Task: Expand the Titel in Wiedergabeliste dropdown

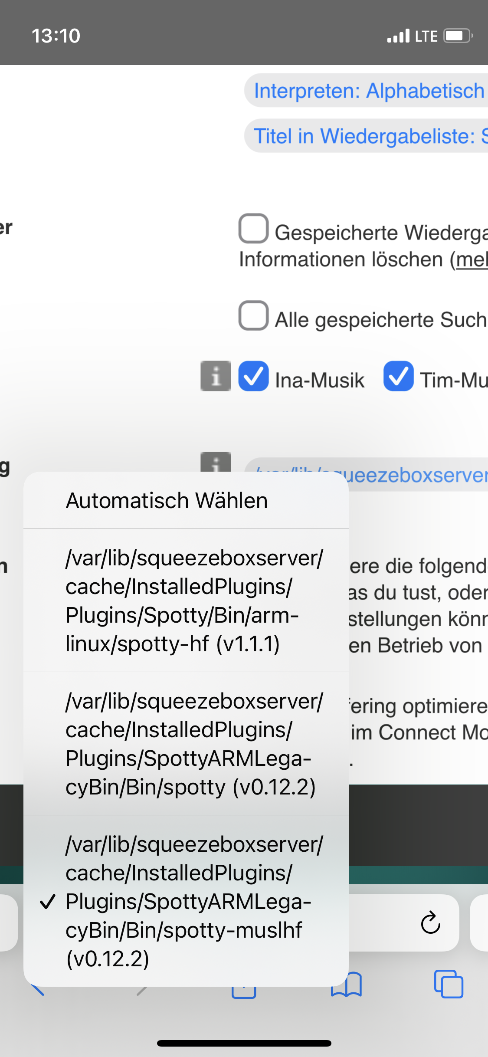Action: pos(369,136)
